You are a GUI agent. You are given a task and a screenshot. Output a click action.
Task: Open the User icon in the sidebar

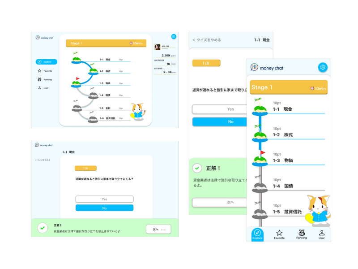38,87
